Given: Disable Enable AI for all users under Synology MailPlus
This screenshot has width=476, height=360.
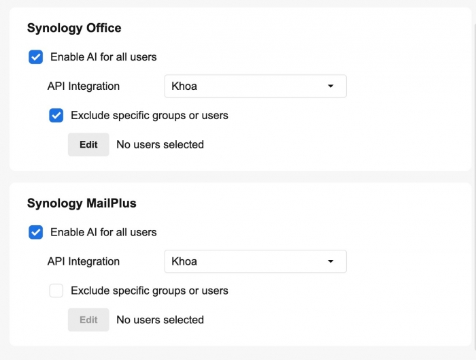Looking at the screenshot, I should pos(35,233).
